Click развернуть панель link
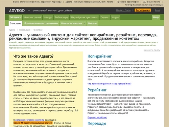The width and height of the screenshot is (169, 127). click(x=152, y=50)
